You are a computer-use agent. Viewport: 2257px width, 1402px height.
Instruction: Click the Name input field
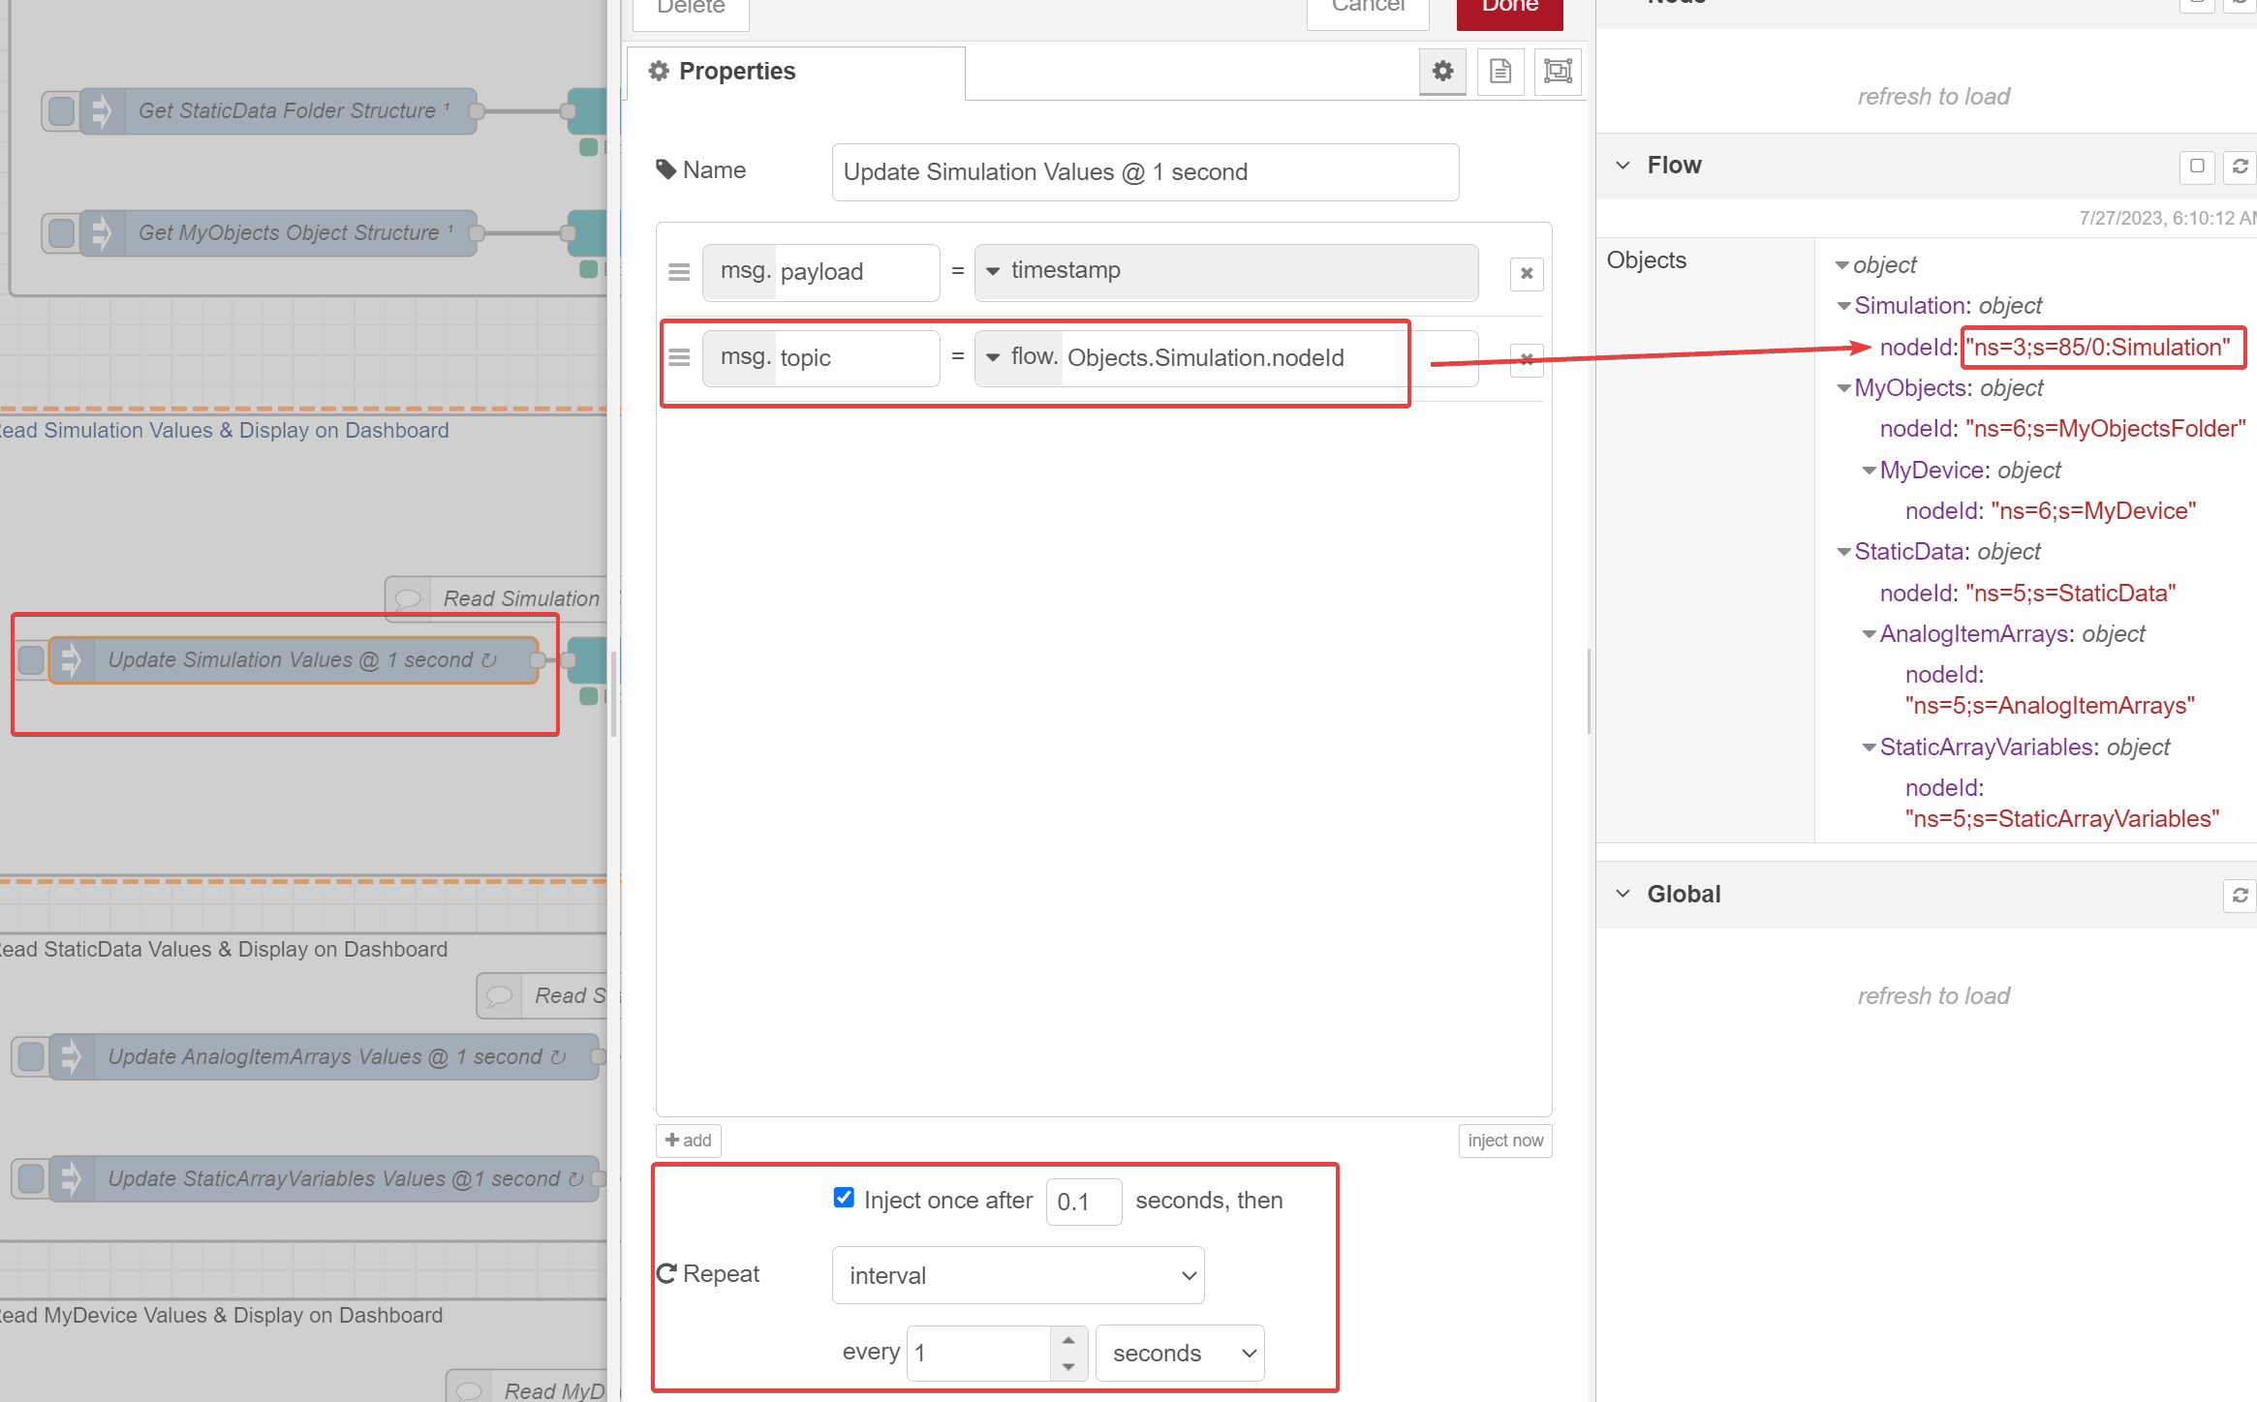1144,172
